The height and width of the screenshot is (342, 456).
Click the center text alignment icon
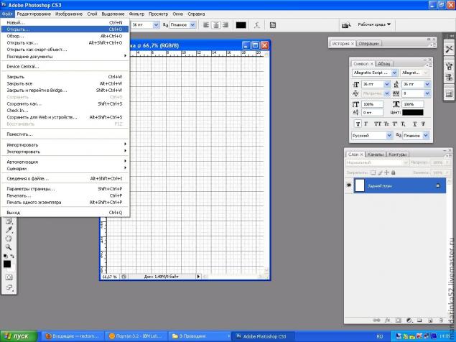215,24
